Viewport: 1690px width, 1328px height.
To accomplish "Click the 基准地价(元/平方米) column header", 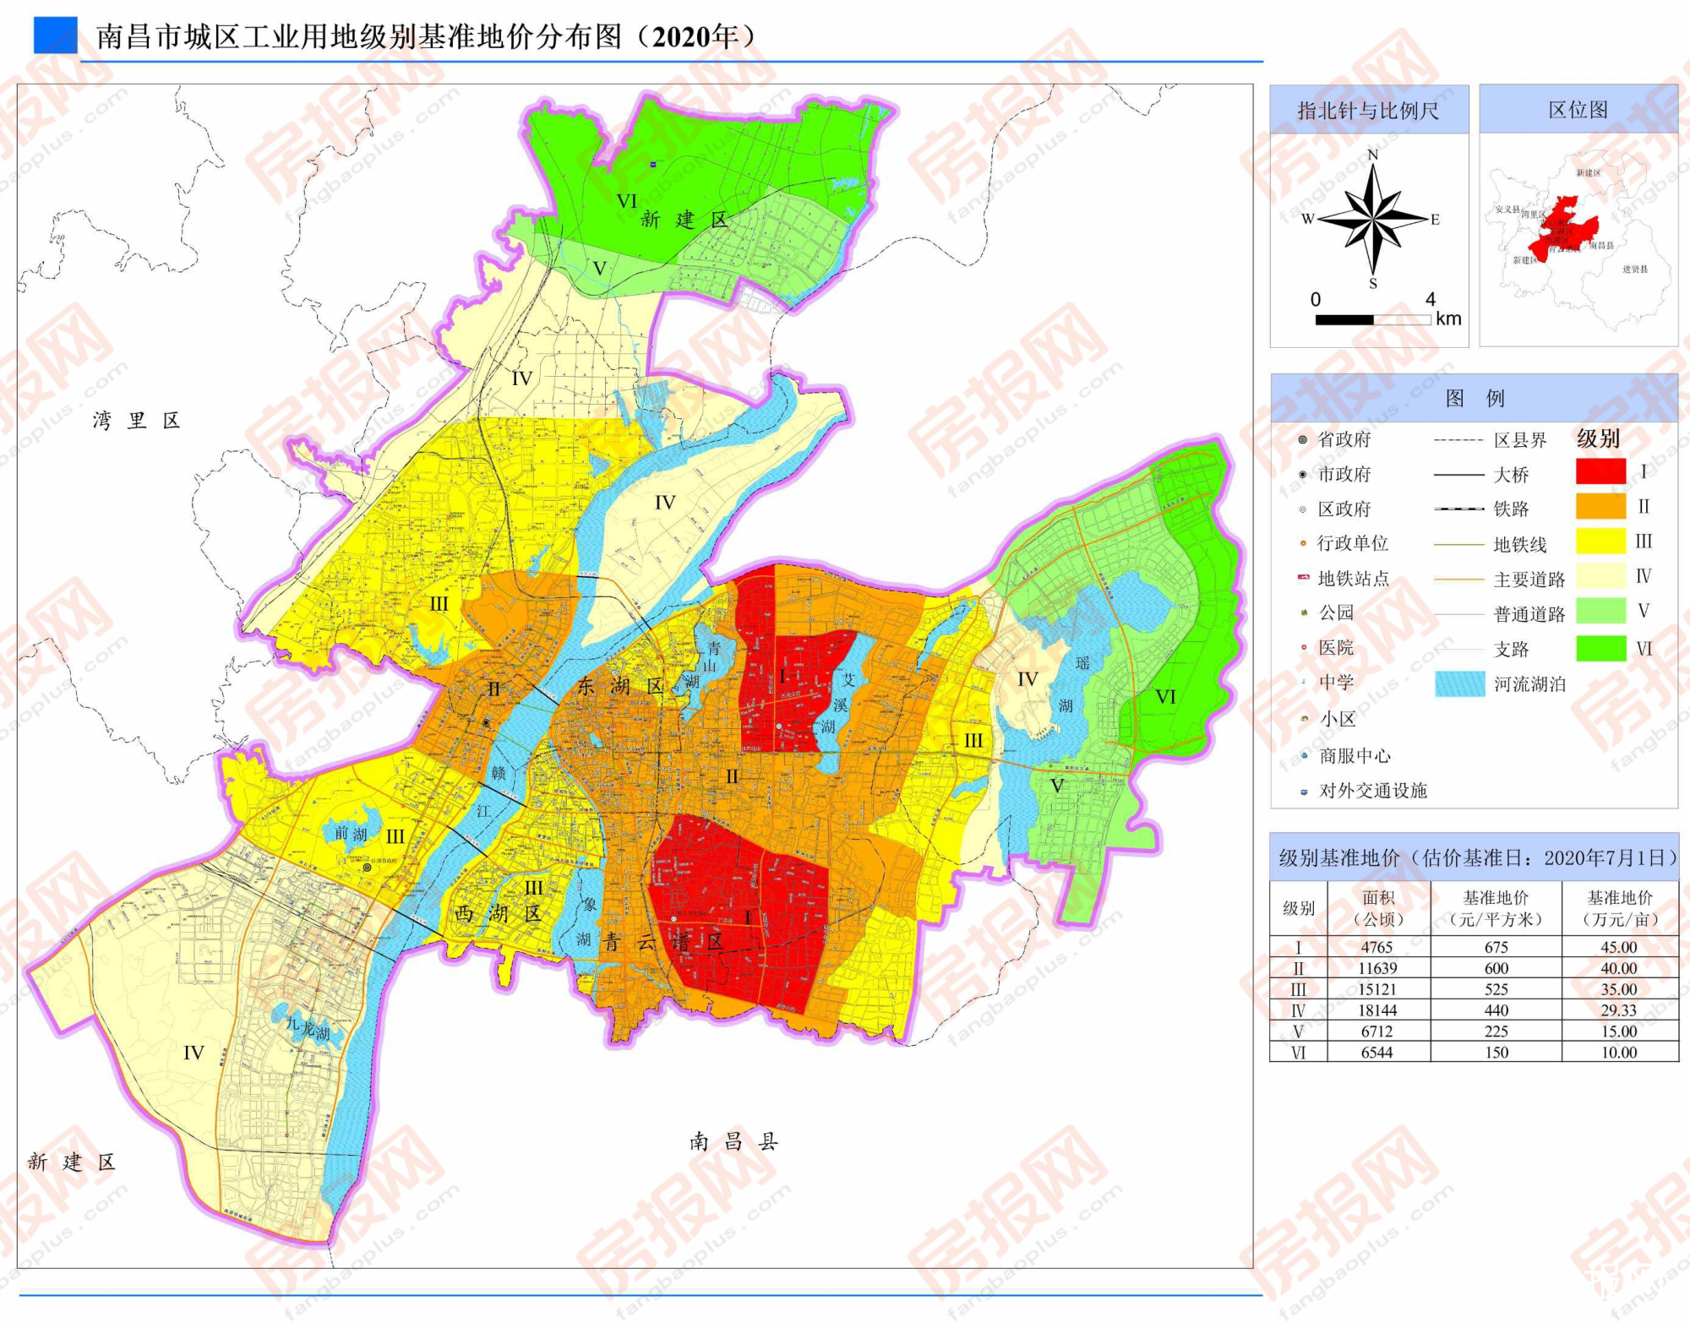I will [x=1496, y=907].
